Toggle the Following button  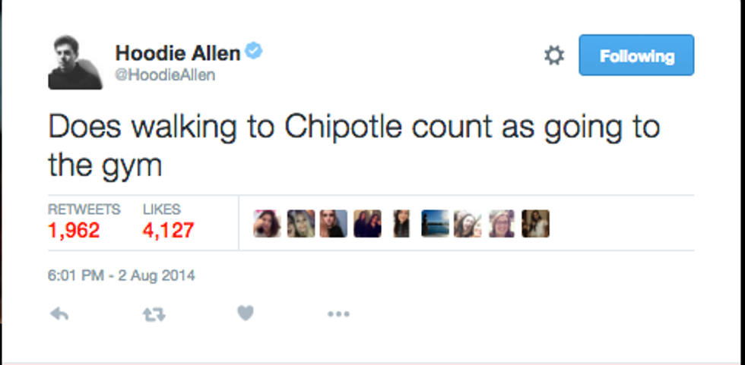[x=636, y=55]
